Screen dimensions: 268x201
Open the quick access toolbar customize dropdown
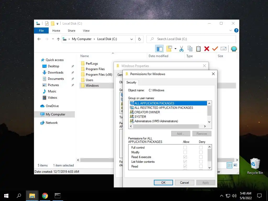[57, 24]
